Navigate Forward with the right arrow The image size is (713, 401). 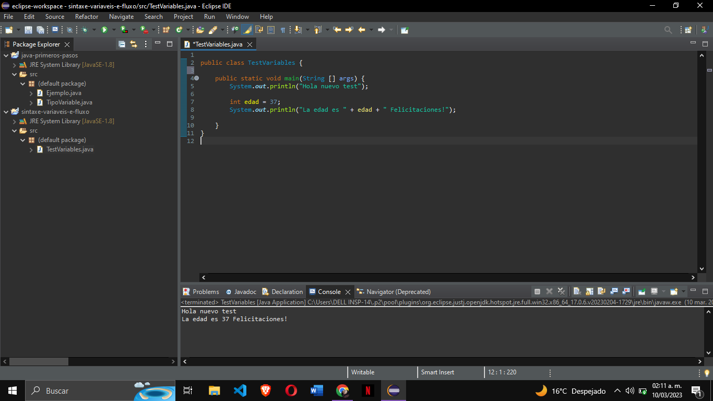click(382, 30)
